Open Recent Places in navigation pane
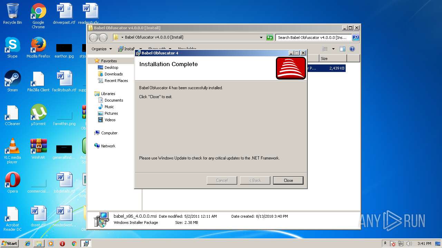 point(116,81)
